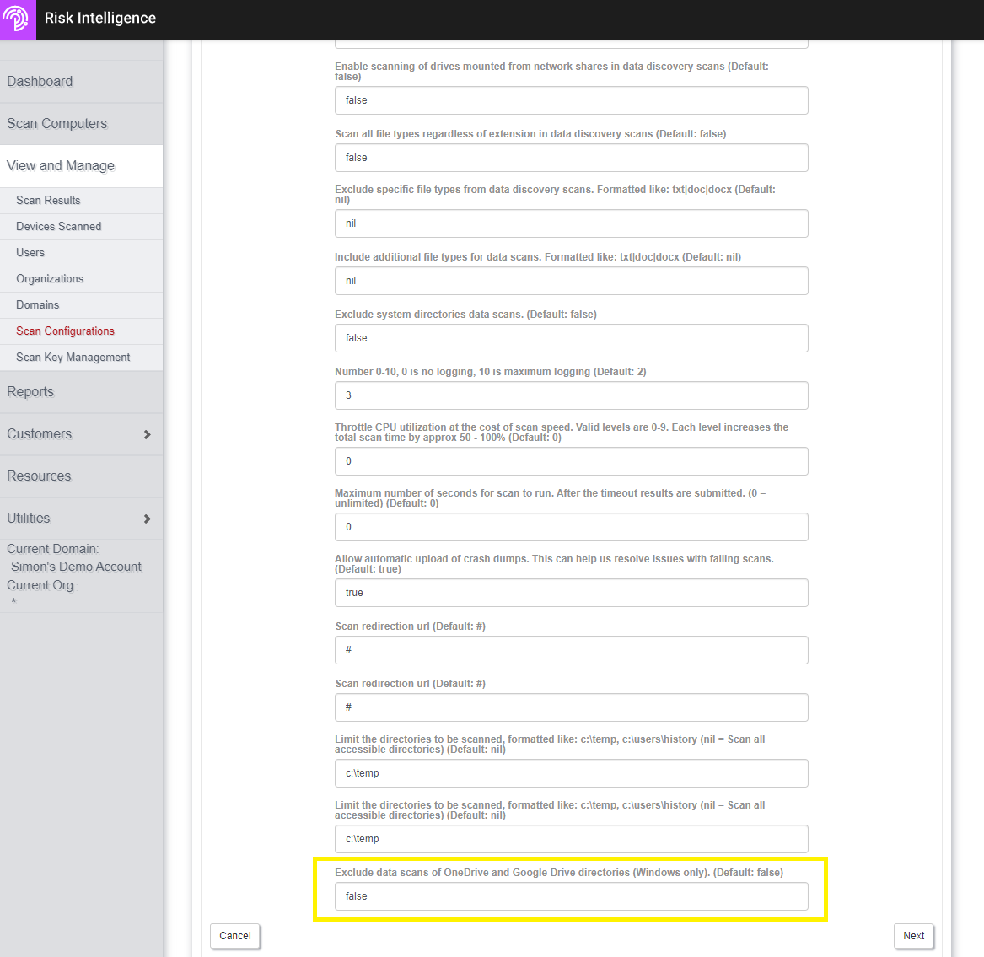The height and width of the screenshot is (957, 984).
Task: Open the Resources section
Action: point(39,476)
